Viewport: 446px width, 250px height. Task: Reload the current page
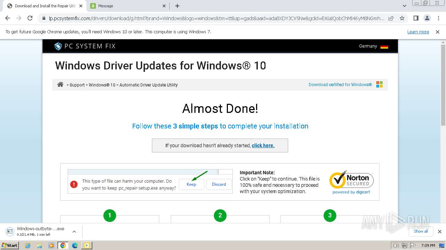point(30,18)
